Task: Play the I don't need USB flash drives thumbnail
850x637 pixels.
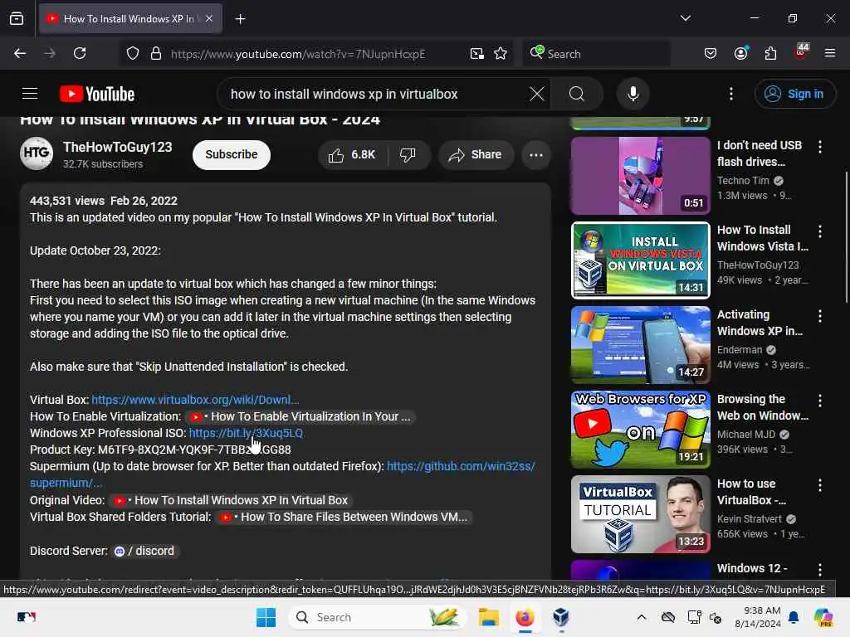Action: click(640, 176)
